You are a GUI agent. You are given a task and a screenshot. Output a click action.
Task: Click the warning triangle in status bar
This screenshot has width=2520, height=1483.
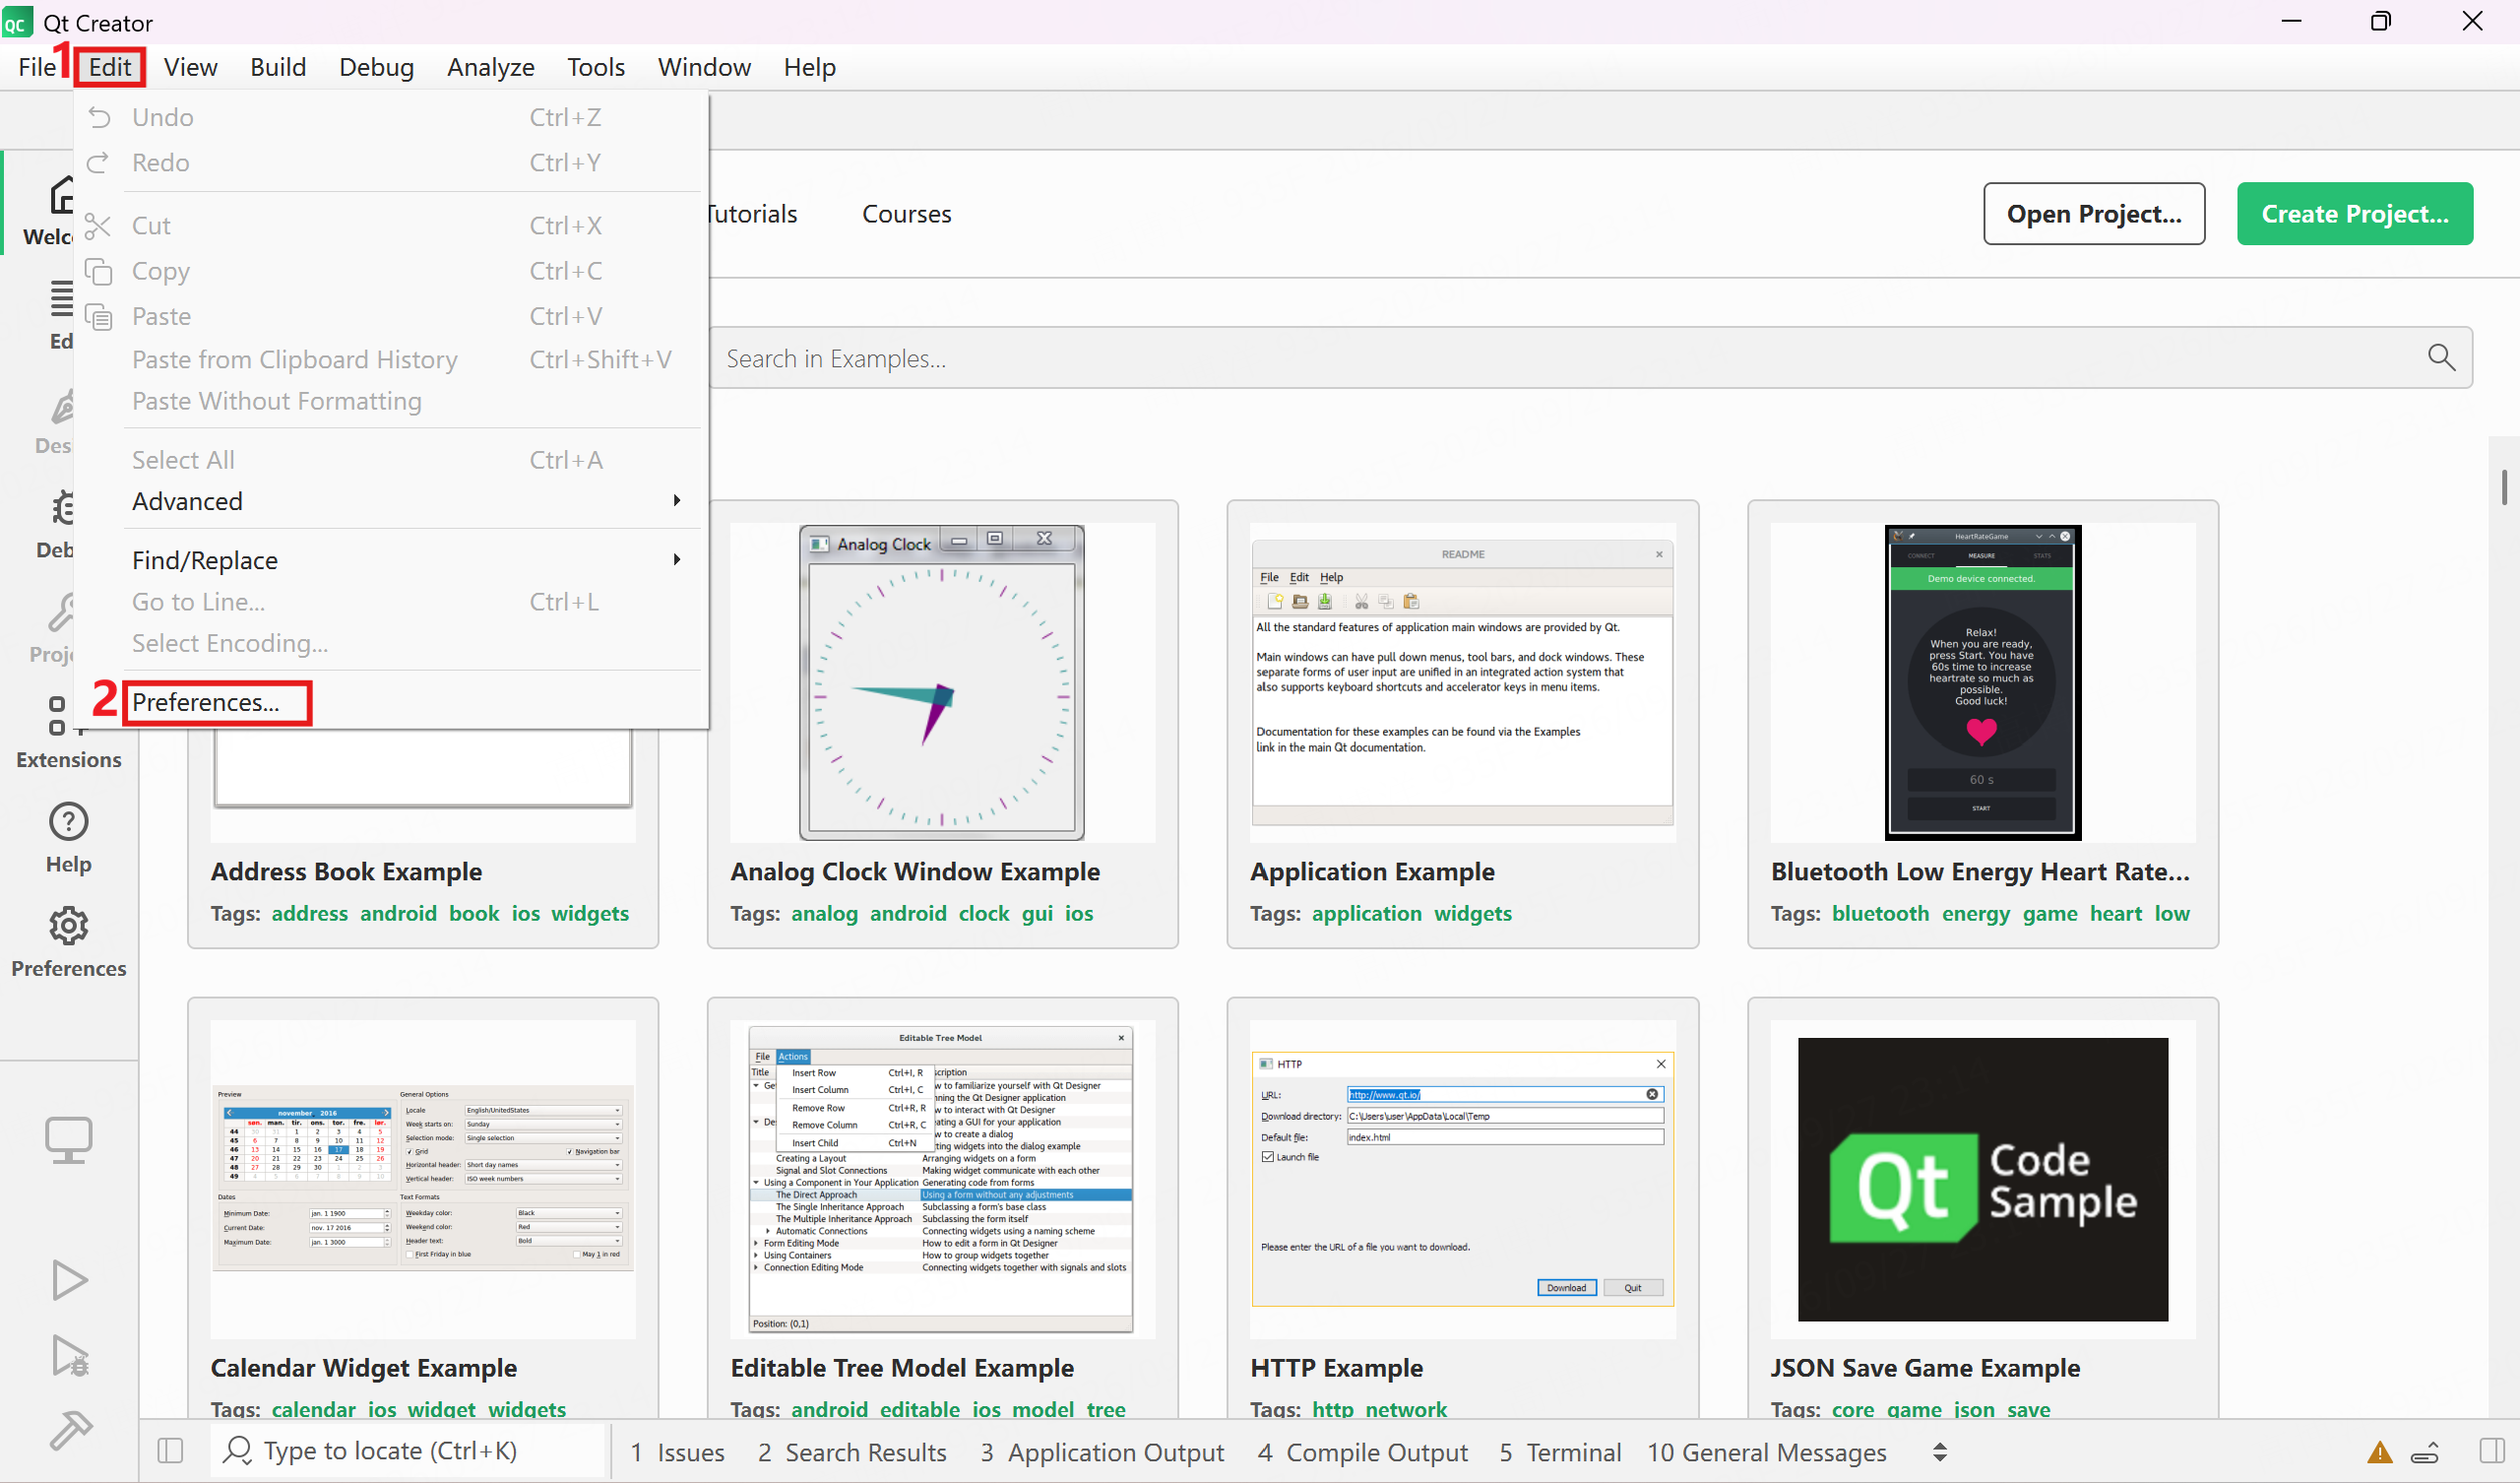[x=2380, y=1451]
